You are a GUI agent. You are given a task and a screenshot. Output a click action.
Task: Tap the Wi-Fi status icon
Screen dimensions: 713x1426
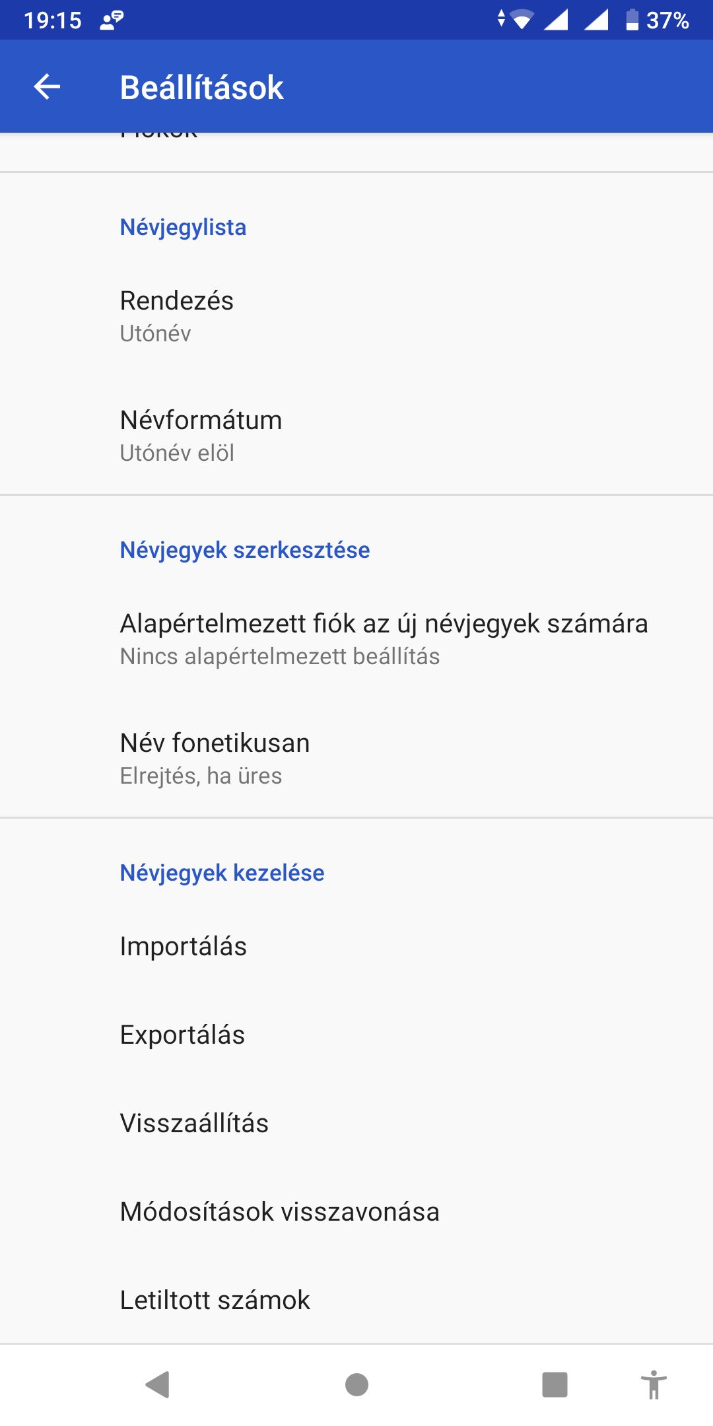click(x=522, y=20)
